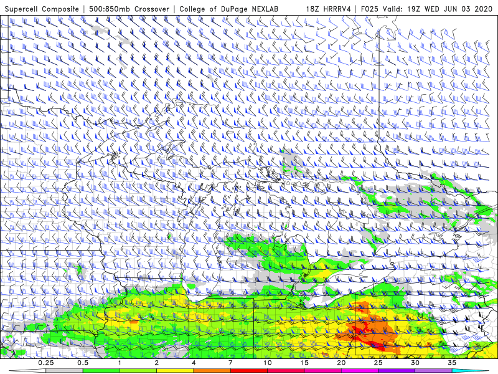Viewport: 498px width, 374px height.
Task: Click the 0.25 legend value
Action: [x=46, y=363]
